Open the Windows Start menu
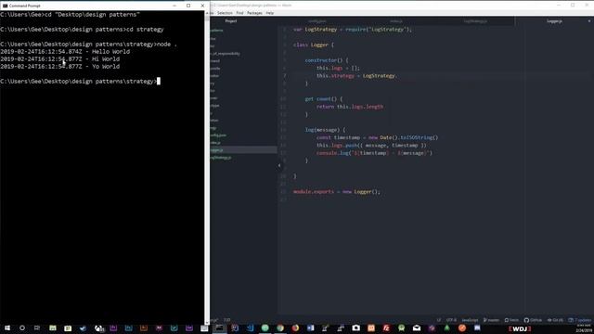This screenshot has height=334, width=594. click(x=7, y=328)
